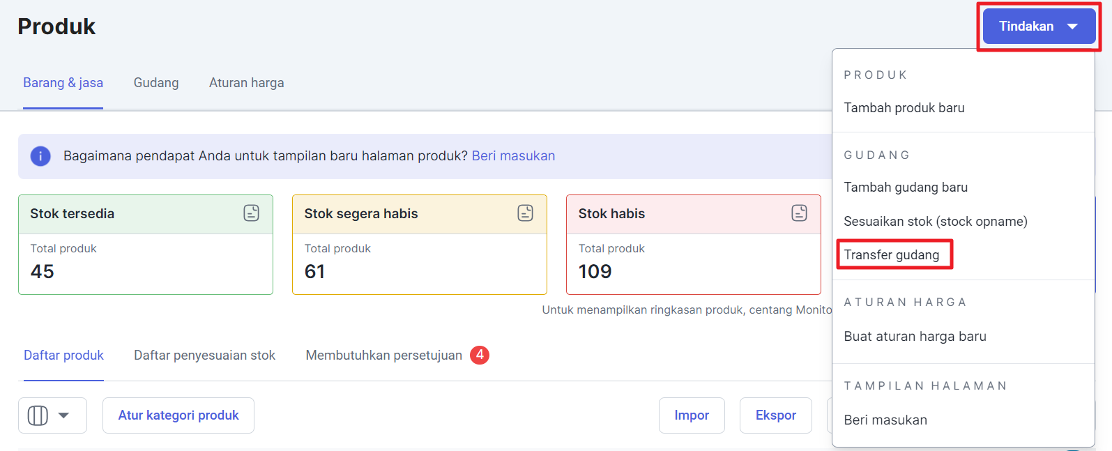Click report icon on Stok segera habis card
The width and height of the screenshot is (1112, 451).
point(526,213)
